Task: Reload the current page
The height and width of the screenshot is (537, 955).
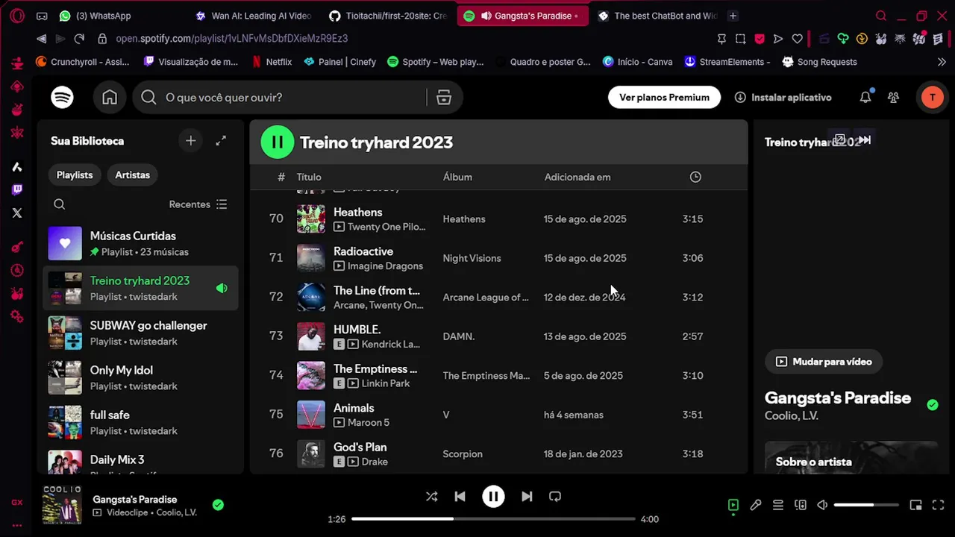Action: point(80,39)
